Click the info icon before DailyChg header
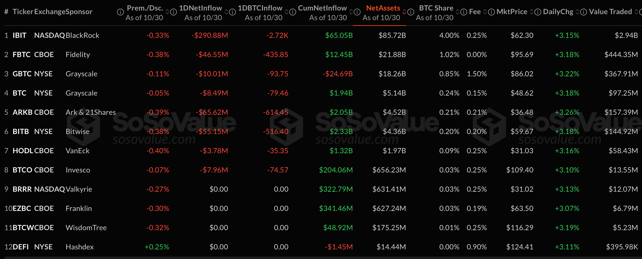642x259 pixels. [538, 12]
